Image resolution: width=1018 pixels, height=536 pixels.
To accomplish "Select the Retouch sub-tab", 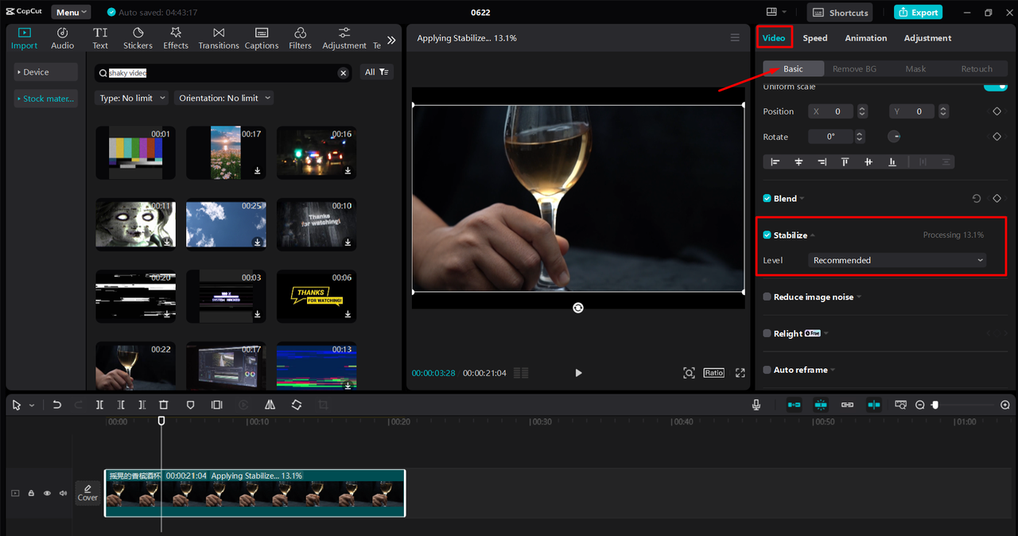I will coord(977,69).
